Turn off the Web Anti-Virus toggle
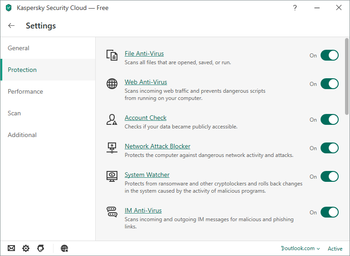This screenshot has width=350, height=256. [x=330, y=84]
